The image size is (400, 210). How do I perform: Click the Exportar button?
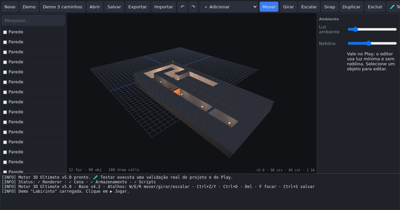(138, 7)
